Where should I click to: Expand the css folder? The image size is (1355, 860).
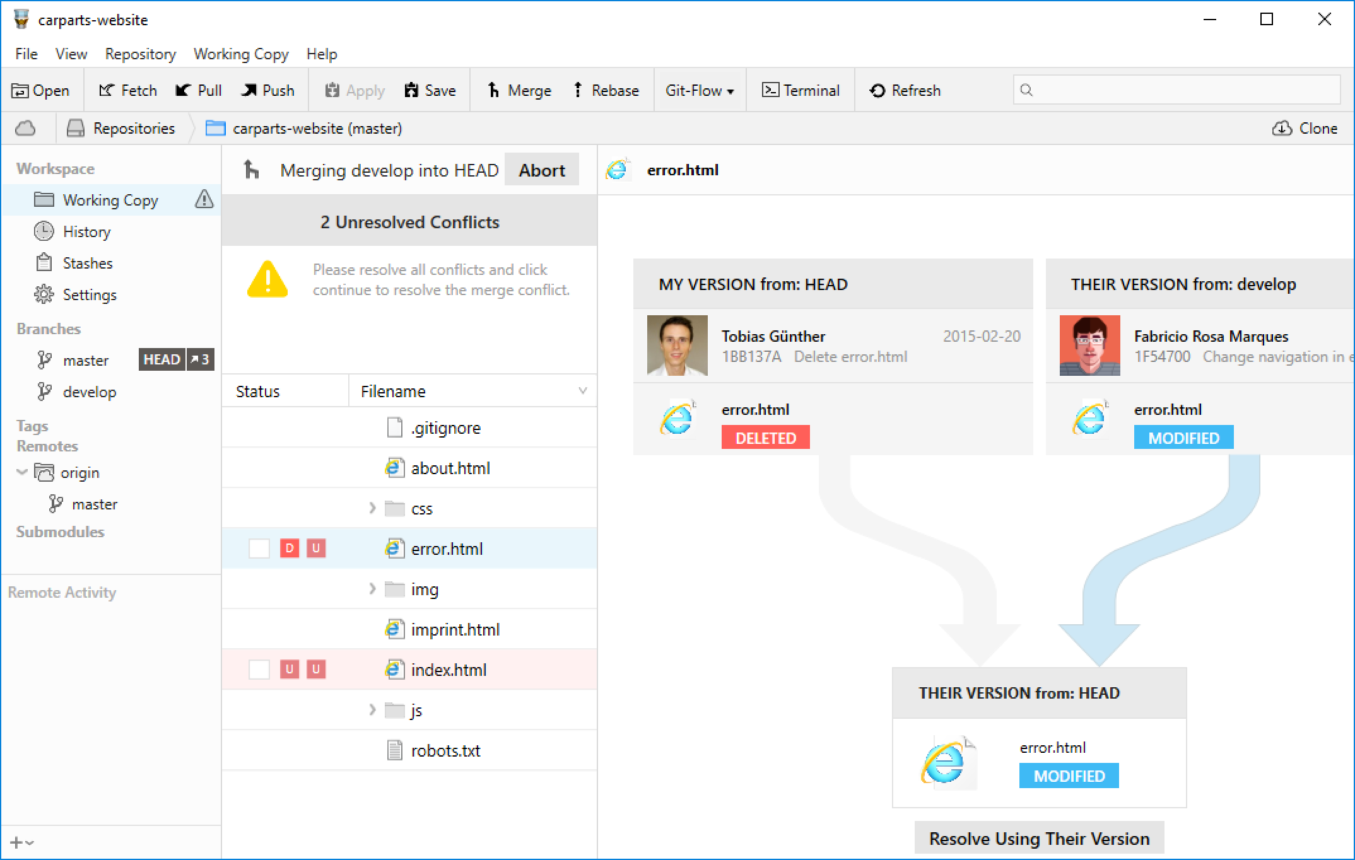[x=372, y=508]
